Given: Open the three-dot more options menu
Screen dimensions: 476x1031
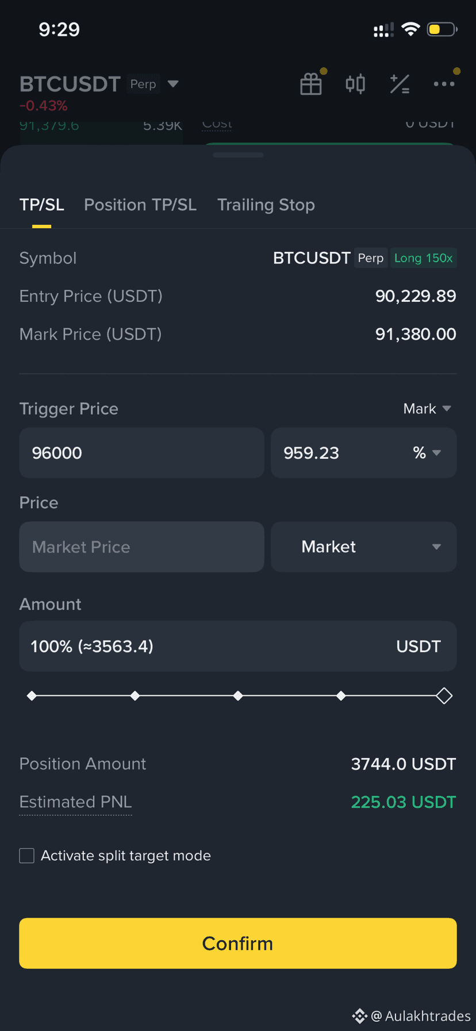Looking at the screenshot, I should click(x=444, y=84).
